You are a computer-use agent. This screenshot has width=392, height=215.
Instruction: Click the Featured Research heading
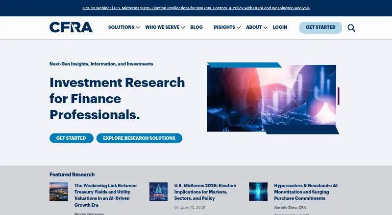[72, 174]
